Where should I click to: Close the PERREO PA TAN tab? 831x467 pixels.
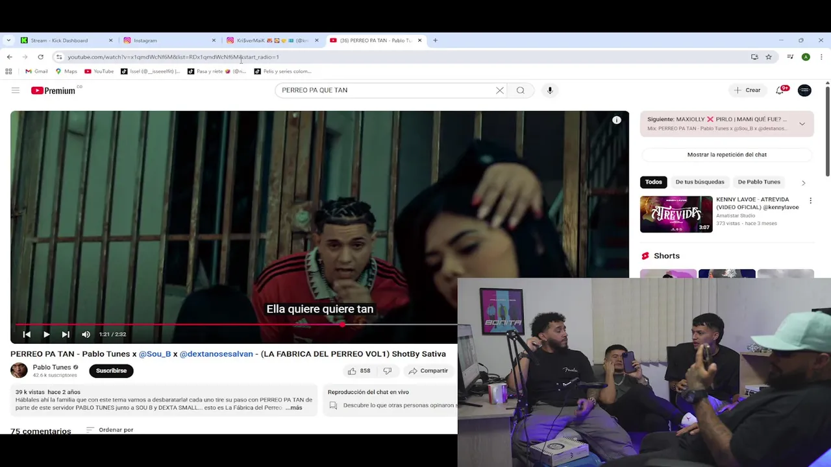(419, 40)
